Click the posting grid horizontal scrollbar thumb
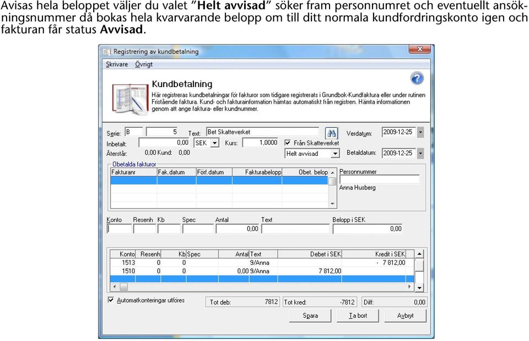Screen dimensions: 529x341 [x=124, y=286]
